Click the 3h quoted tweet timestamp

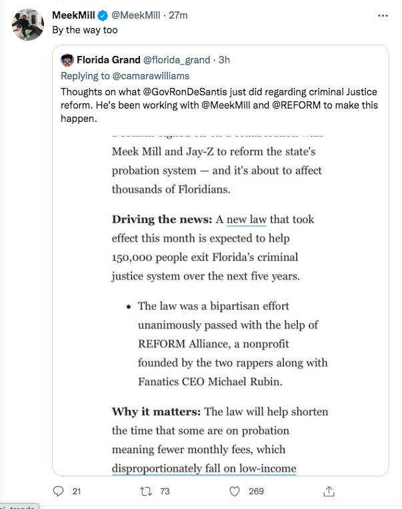coord(224,60)
